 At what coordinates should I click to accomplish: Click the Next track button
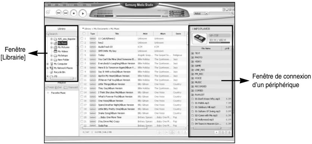pyautogui.click(x=66, y=13)
